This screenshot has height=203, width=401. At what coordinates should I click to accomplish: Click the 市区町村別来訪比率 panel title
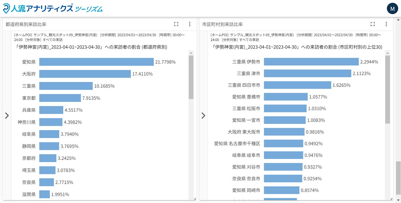(x=222, y=24)
